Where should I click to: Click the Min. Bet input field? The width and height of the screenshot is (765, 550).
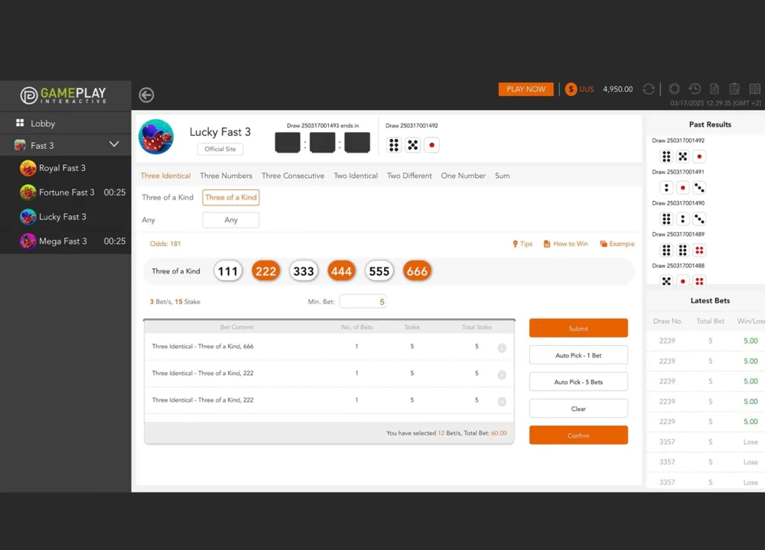tap(363, 302)
